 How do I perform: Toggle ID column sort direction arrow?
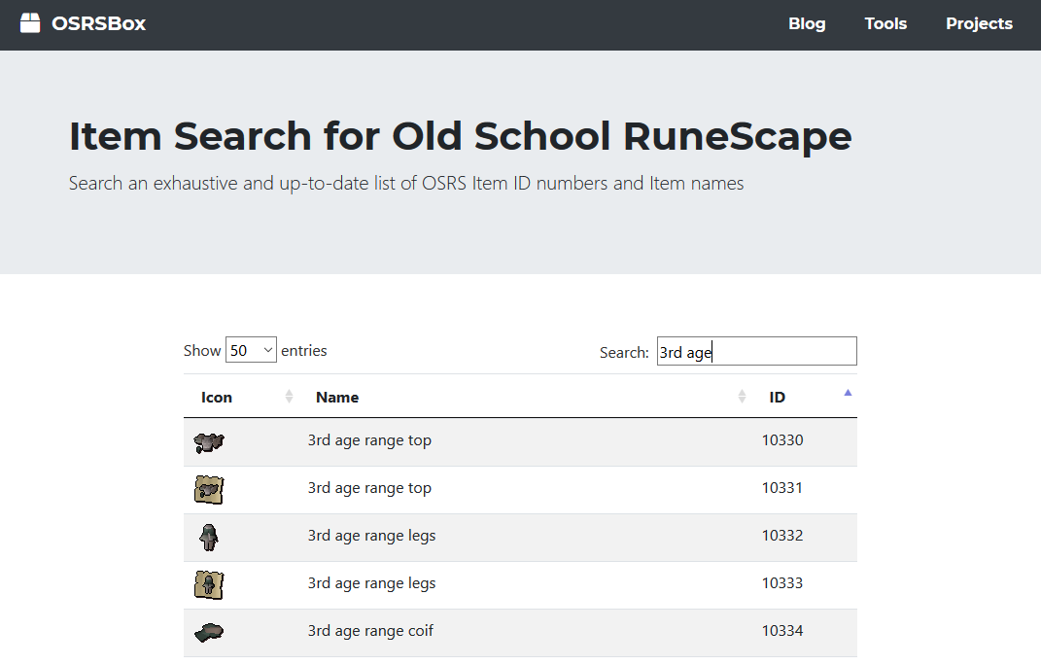848,394
